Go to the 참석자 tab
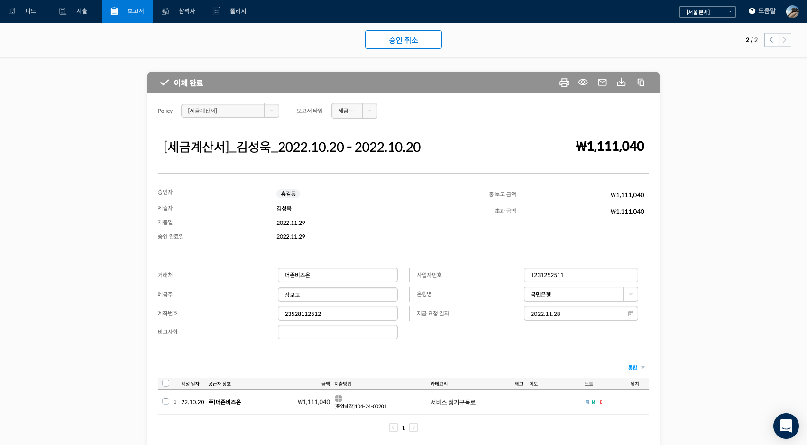 [x=179, y=11]
